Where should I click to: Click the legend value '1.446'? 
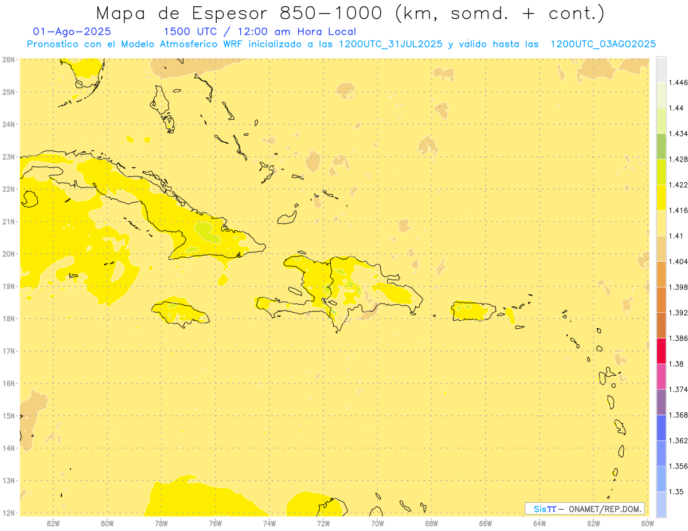click(x=678, y=82)
